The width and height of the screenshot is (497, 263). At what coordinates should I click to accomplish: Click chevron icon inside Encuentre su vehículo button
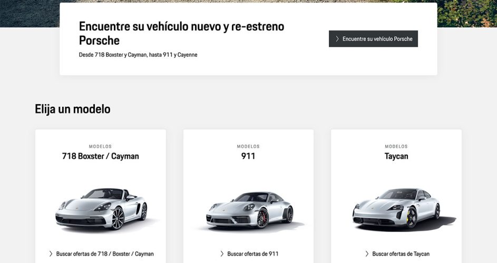tap(337, 39)
